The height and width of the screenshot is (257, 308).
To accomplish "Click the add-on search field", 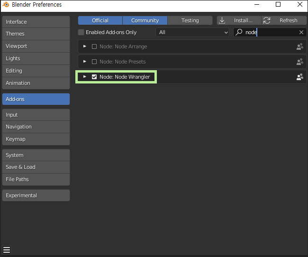I will click(270, 32).
